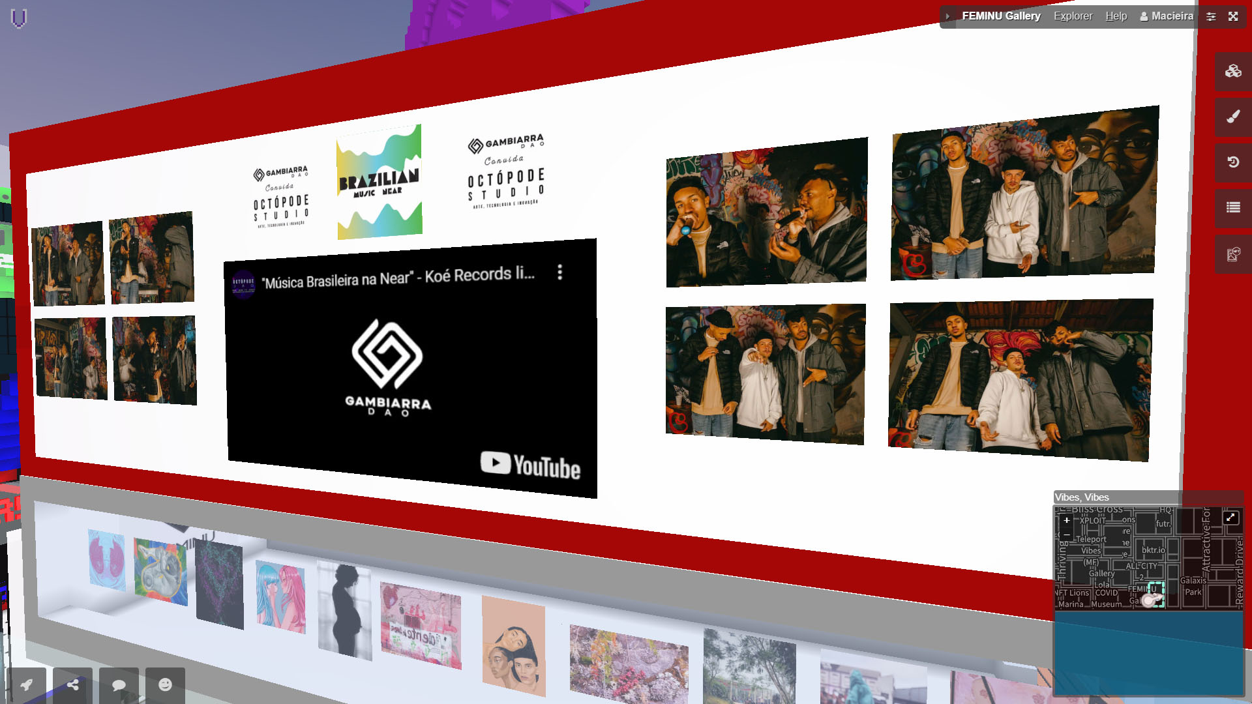Open the emoji emote picker

pyautogui.click(x=165, y=684)
